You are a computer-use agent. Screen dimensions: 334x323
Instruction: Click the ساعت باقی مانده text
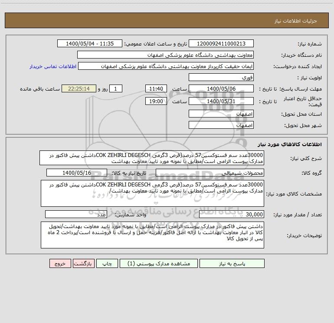(40, 89)
